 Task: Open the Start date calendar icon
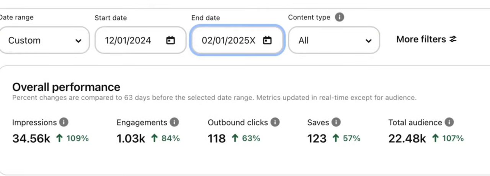tap(170, 40)
